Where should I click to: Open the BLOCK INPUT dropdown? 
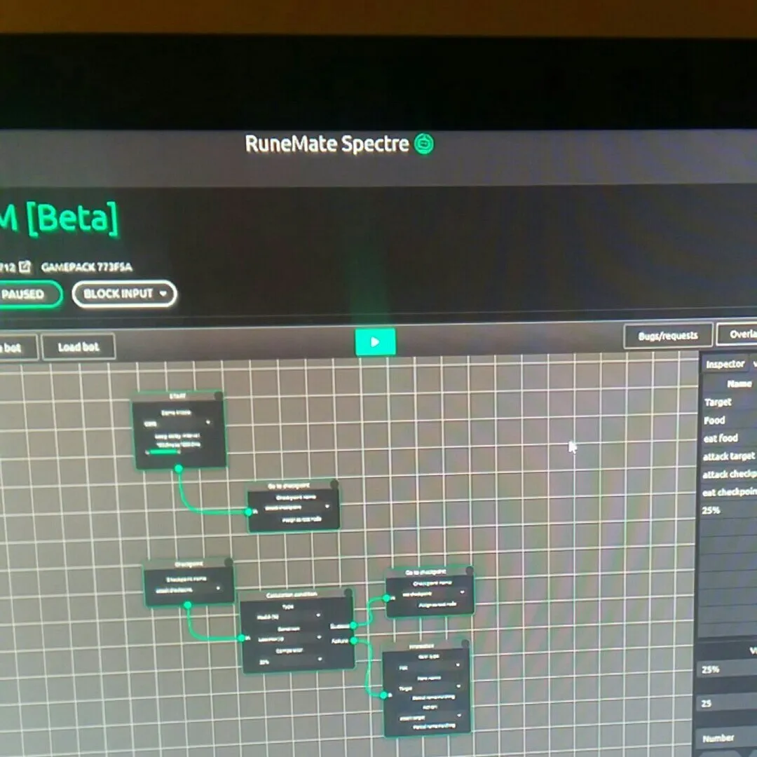pos(125,294)
